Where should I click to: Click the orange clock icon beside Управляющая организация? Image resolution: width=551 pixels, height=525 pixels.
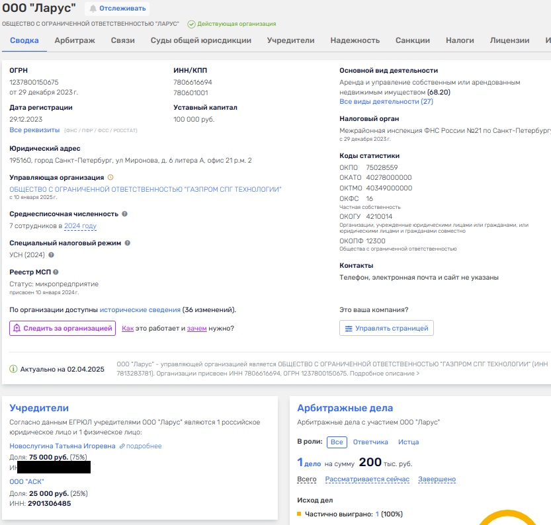(110, 177)
